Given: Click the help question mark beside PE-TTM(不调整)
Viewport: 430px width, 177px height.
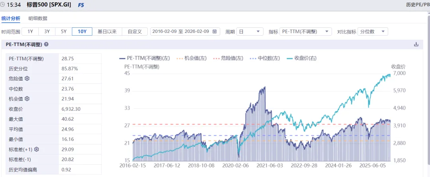Looking at the screenshot, I should tap(46, 44).
